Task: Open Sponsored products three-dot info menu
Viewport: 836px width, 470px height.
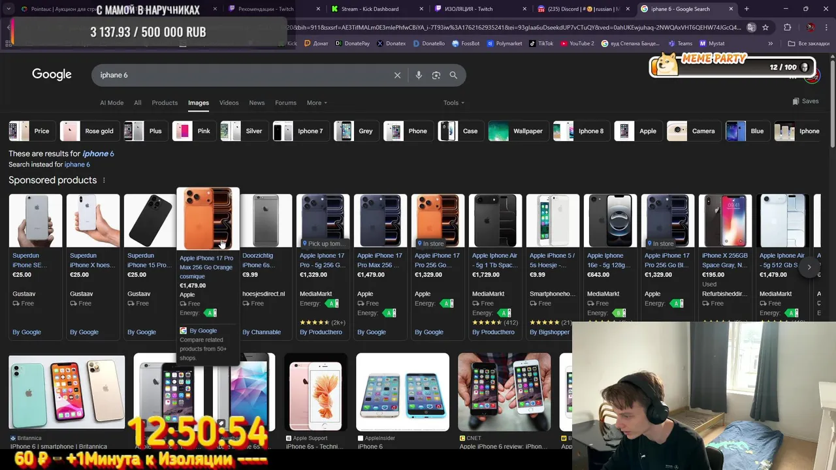Action: click(104, 180)
